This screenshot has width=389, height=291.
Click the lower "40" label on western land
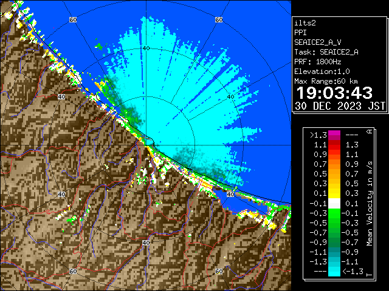pyautogui.click(x=61, y=194)
